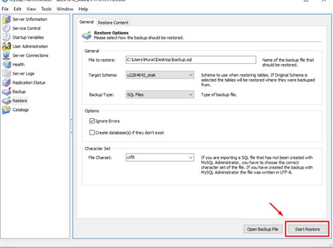Select the Backup label in sidebar
This screenshot has height=248, width=333.
click(19, 92)
